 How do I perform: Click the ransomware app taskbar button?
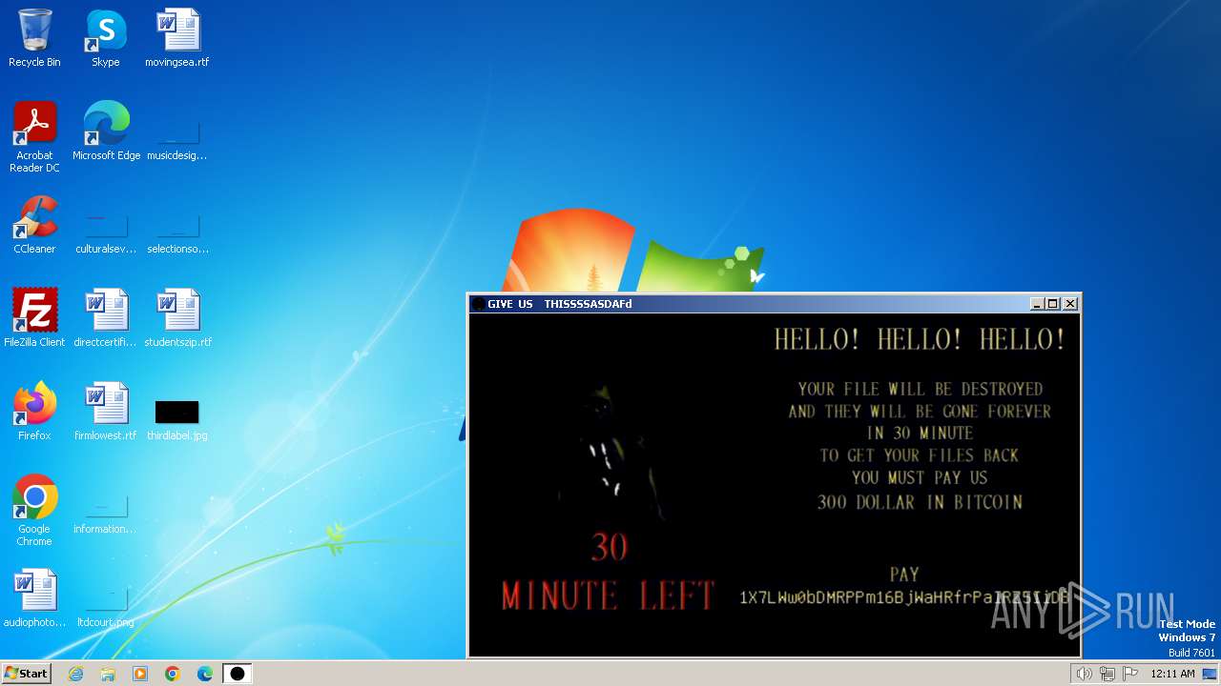[238, 674]
